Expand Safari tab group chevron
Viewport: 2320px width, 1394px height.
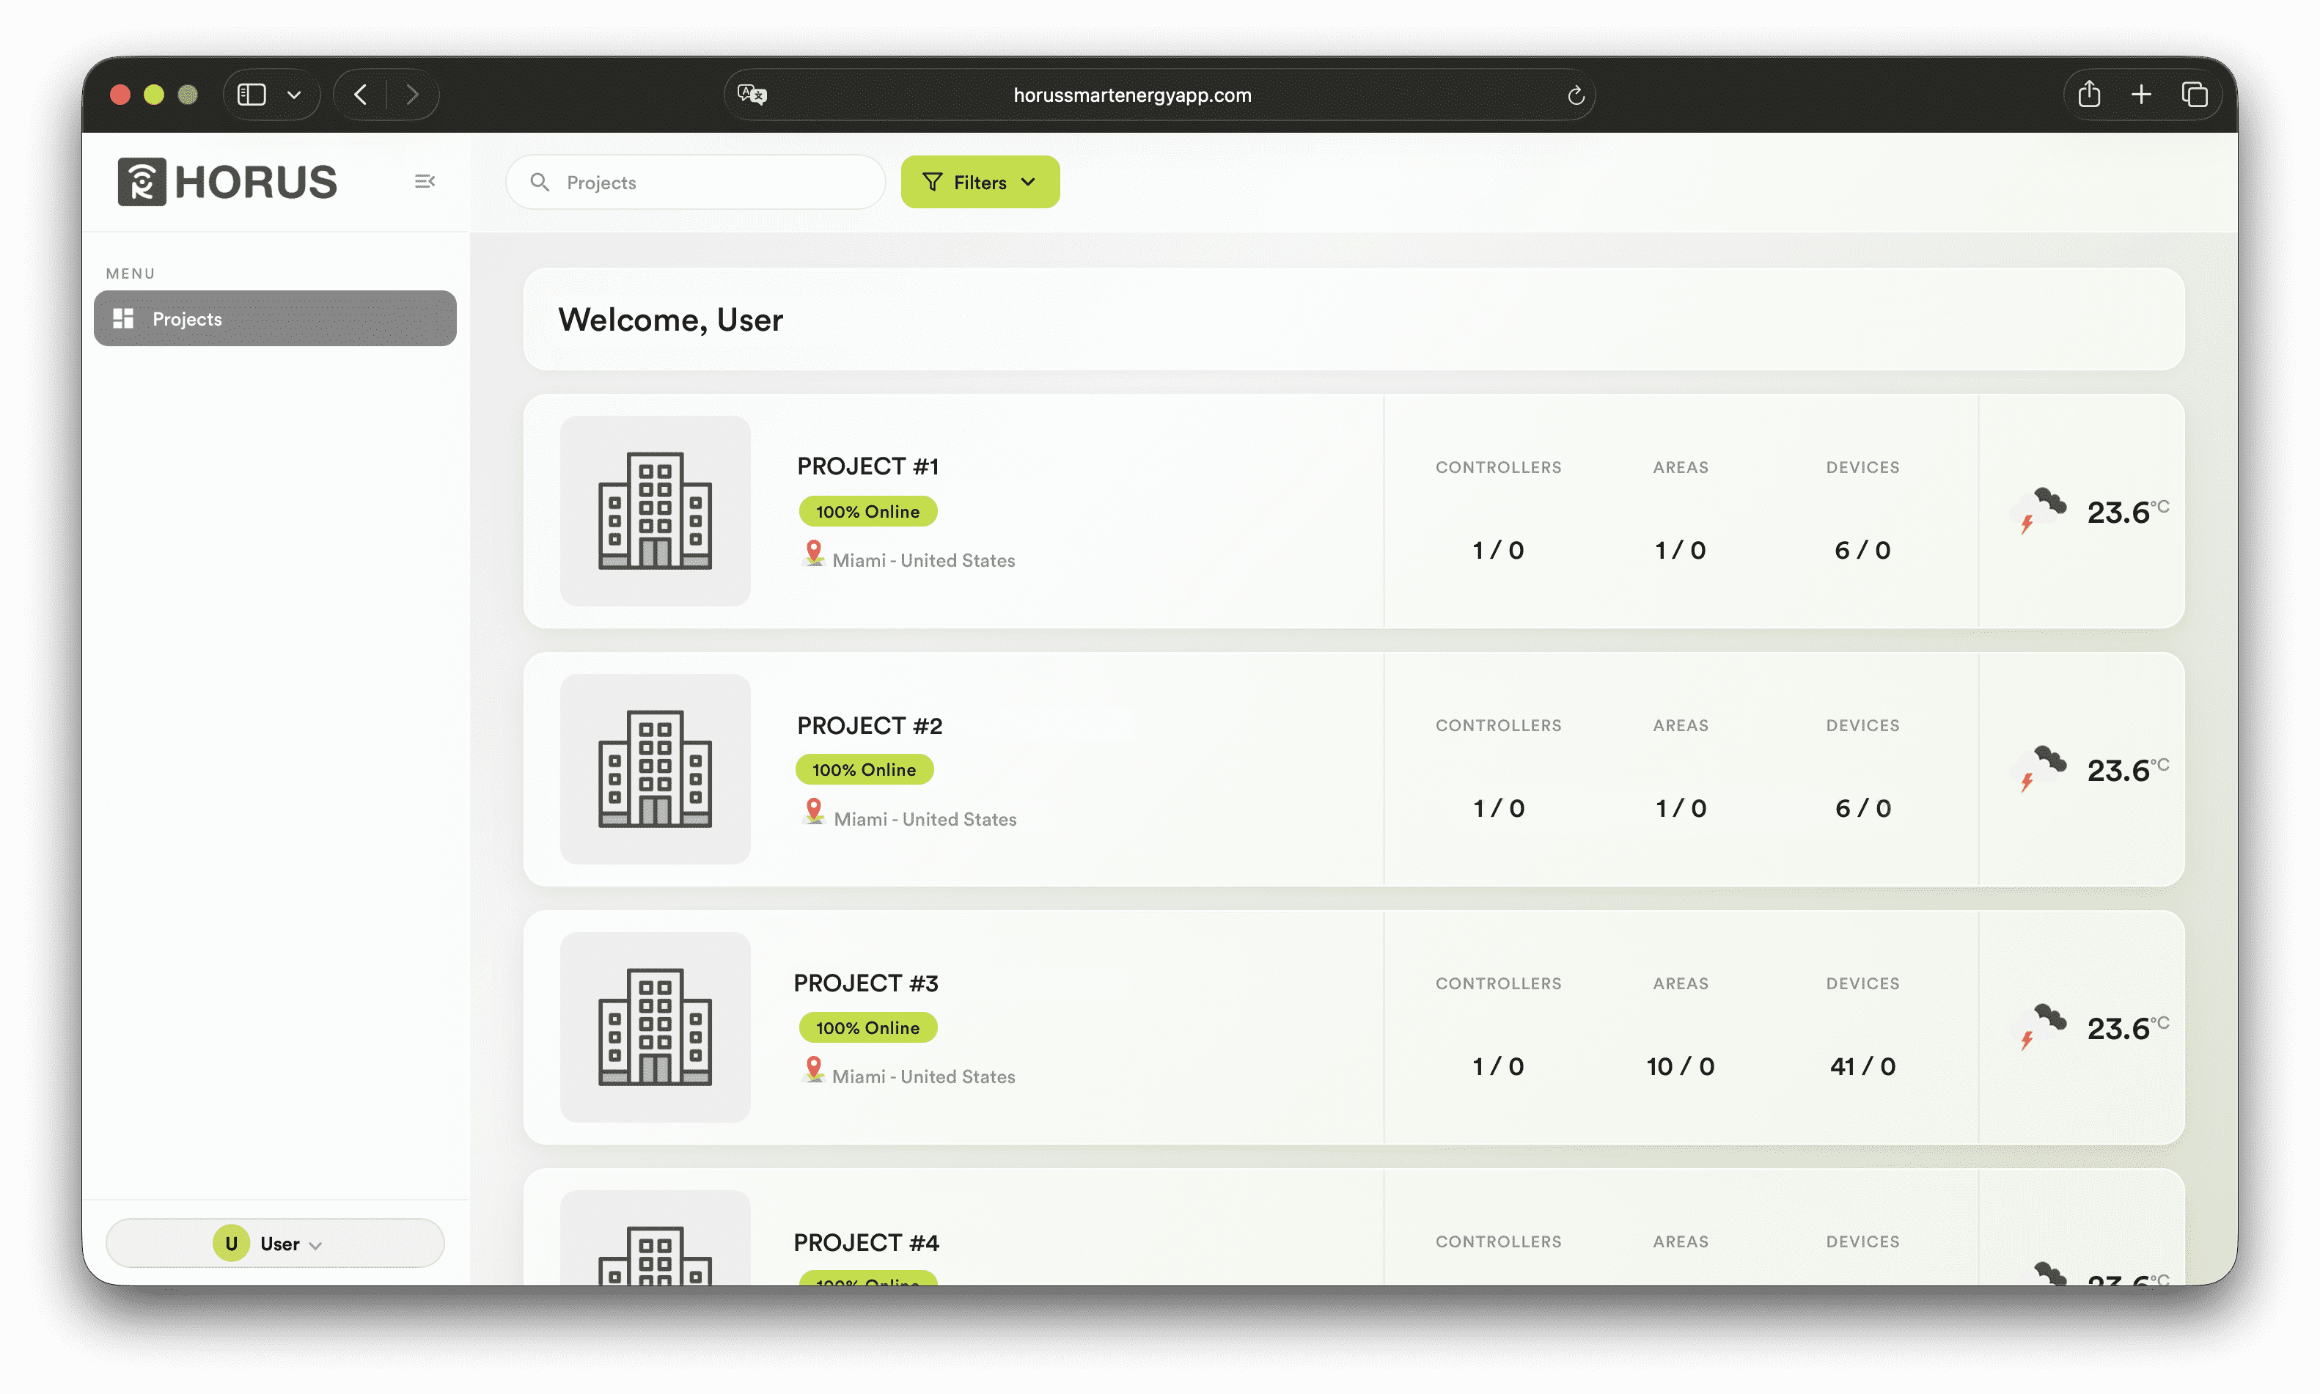294,95
